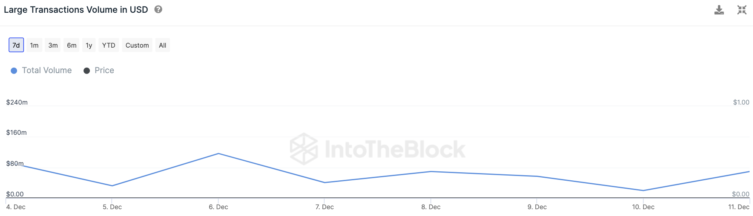The image size is (753, 216).
Task: Click the 5. Dec x-axis label
Action: tap(112, 207)
